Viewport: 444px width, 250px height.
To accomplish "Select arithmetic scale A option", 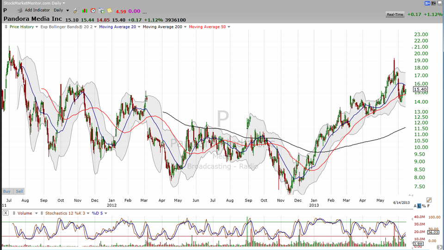I will (415, 206).
